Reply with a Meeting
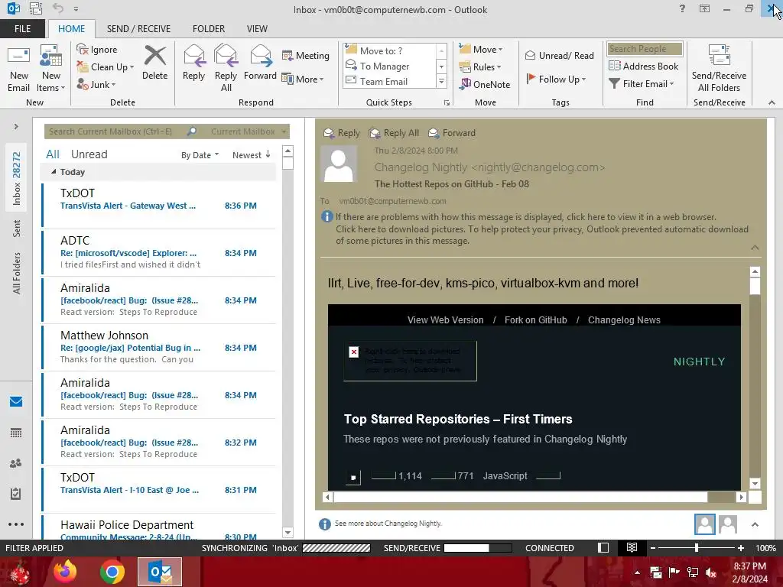Image resolution: width=783 pixels, height=587 pixels. (x=306, y=55)
